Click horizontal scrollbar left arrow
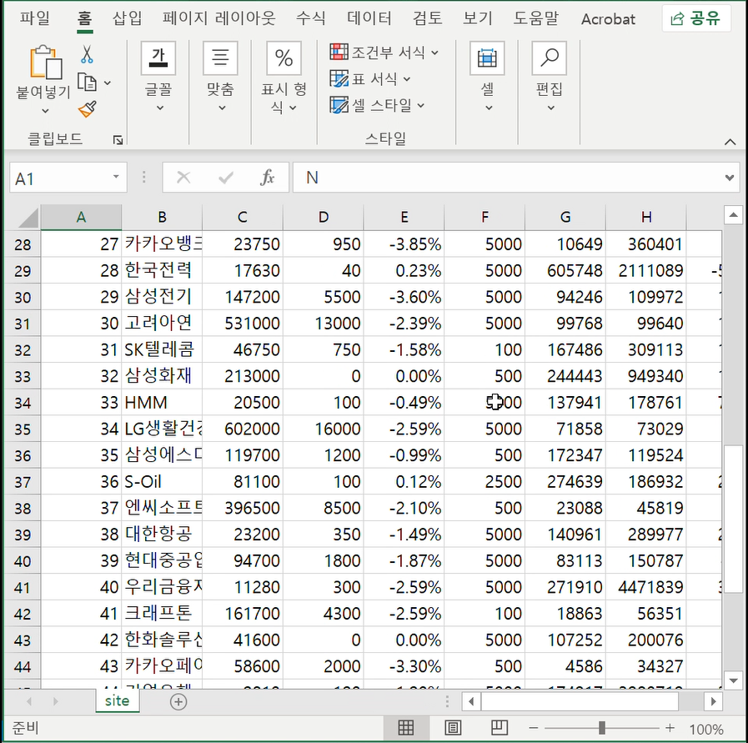Viewport: 748px width, 743px height. point(471,701)
